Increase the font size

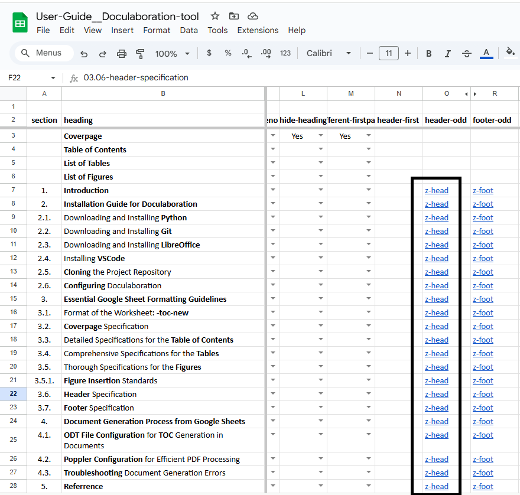pos(408,53)
